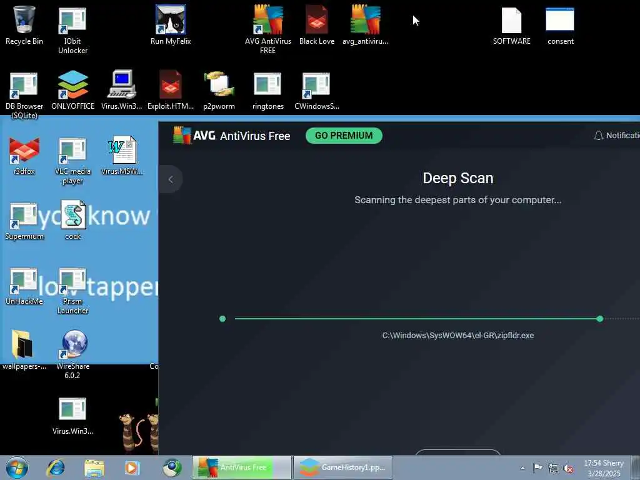This screenshot has width=640, height=480.
Task: Click the GO PREMIUM button in AVG
Action: pos(344,136)
